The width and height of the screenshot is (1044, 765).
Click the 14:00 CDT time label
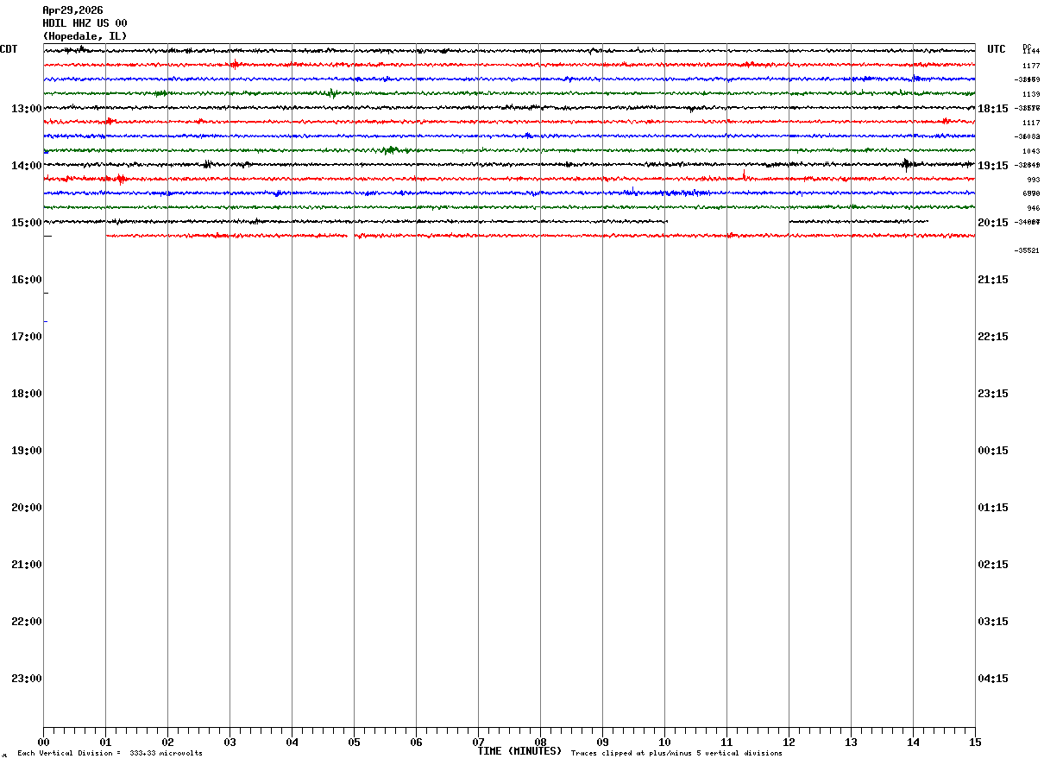click(26, 166)
